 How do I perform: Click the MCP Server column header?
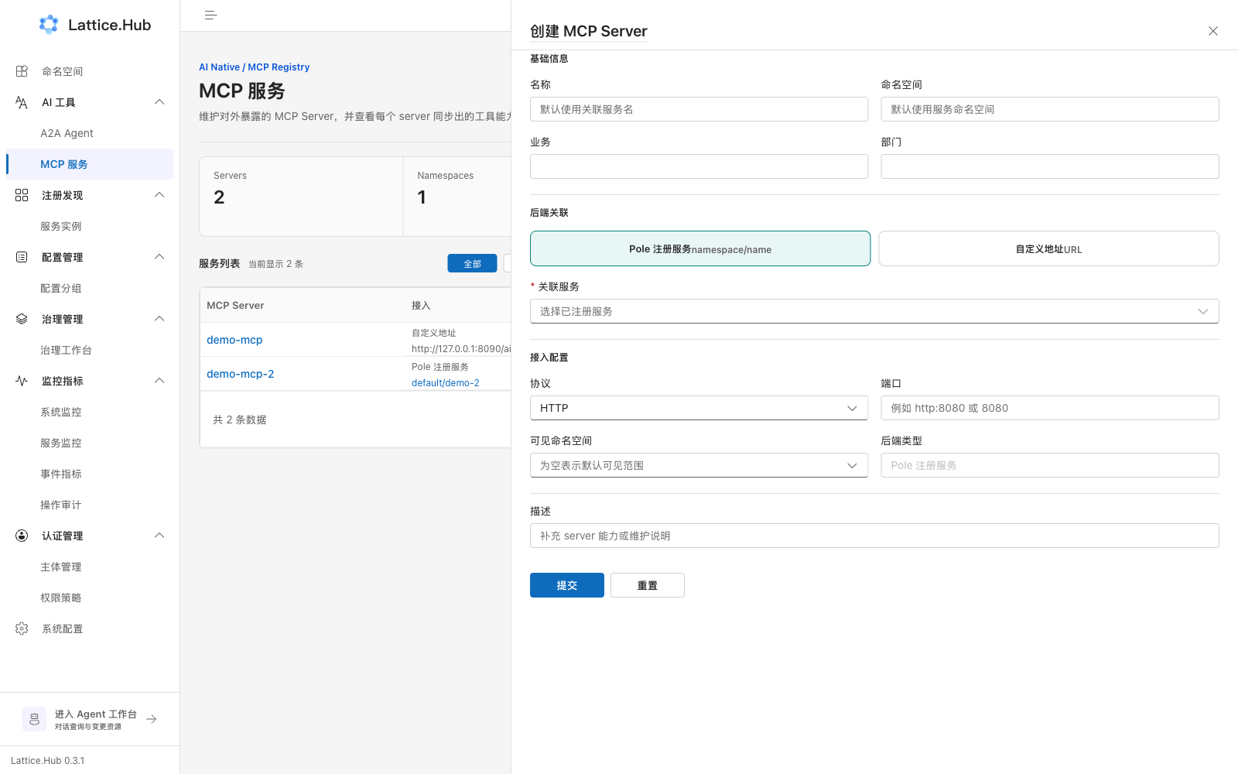click(x=235, y=306)
